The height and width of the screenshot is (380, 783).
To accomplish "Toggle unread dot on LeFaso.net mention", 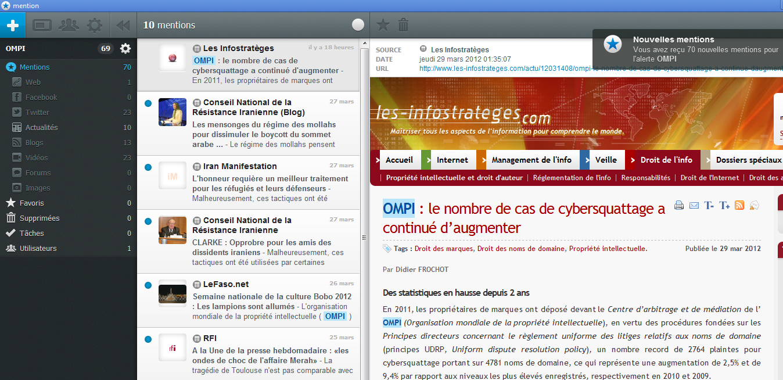I will (148, 285).
